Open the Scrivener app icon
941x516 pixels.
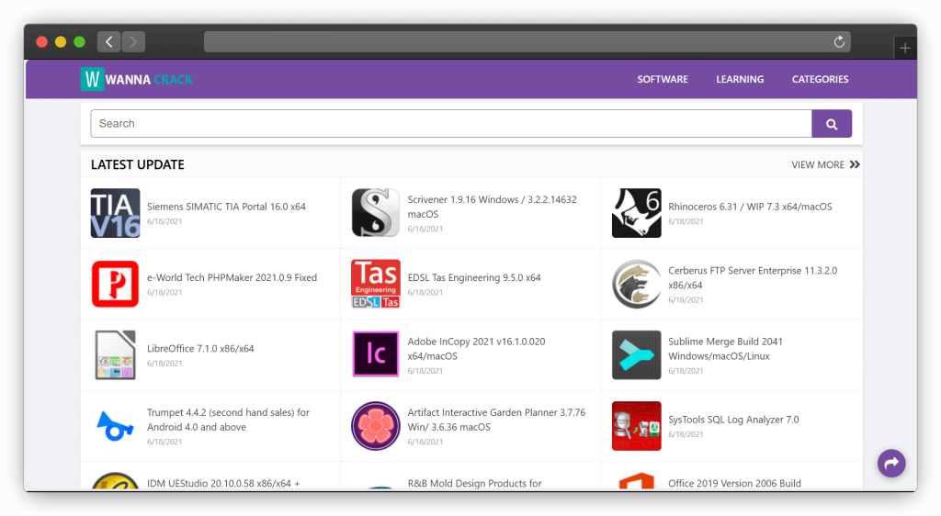click(x=375, y=213)
